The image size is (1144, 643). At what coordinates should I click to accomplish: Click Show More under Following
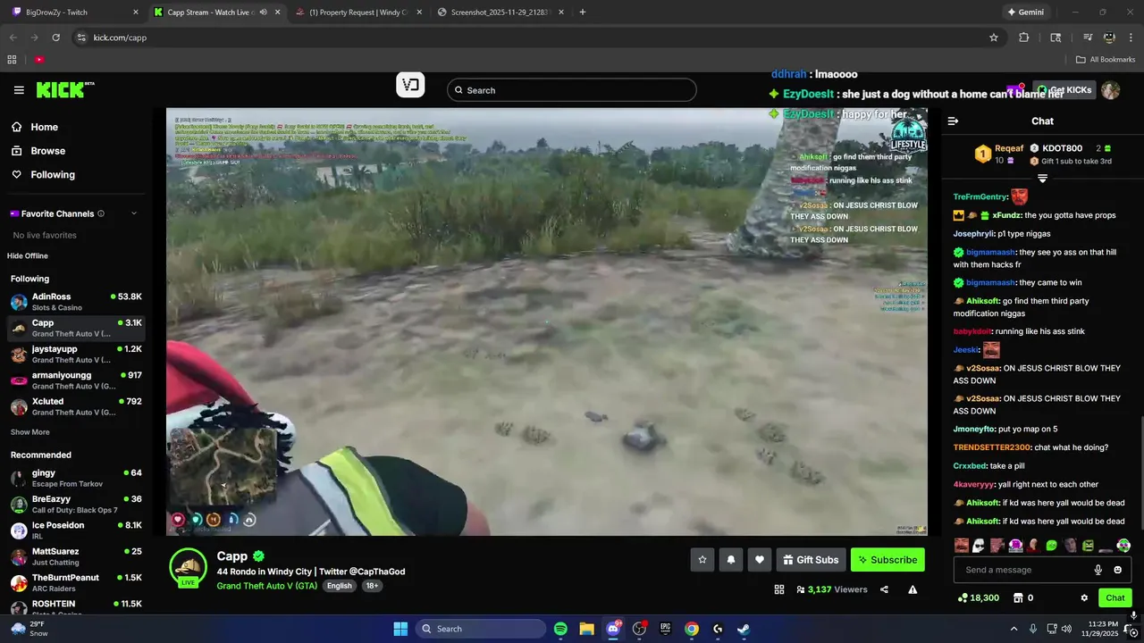[x=29, y=432]
